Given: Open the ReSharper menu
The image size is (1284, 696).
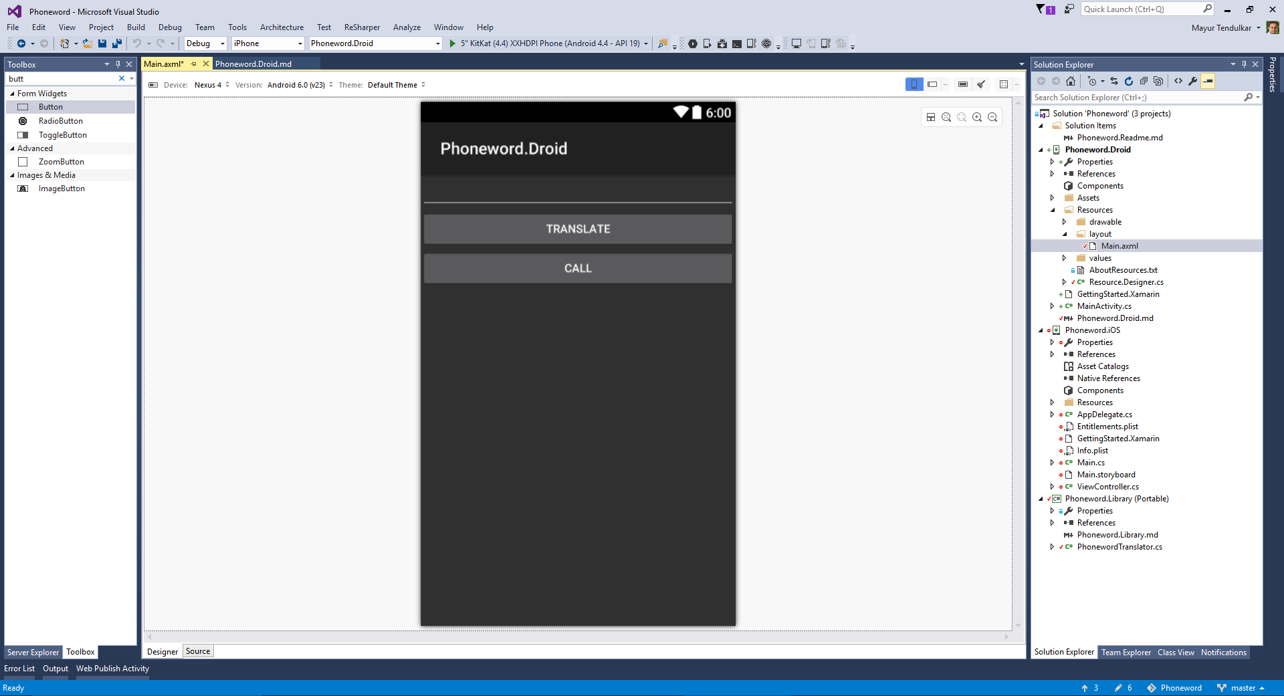Looking at the screenshot, I should click(x=362, y=27).
